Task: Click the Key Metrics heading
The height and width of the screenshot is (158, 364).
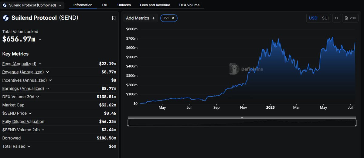Action: pos(15,54)
